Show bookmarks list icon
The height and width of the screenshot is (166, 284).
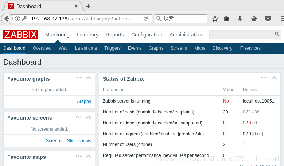tap(226, 19)
